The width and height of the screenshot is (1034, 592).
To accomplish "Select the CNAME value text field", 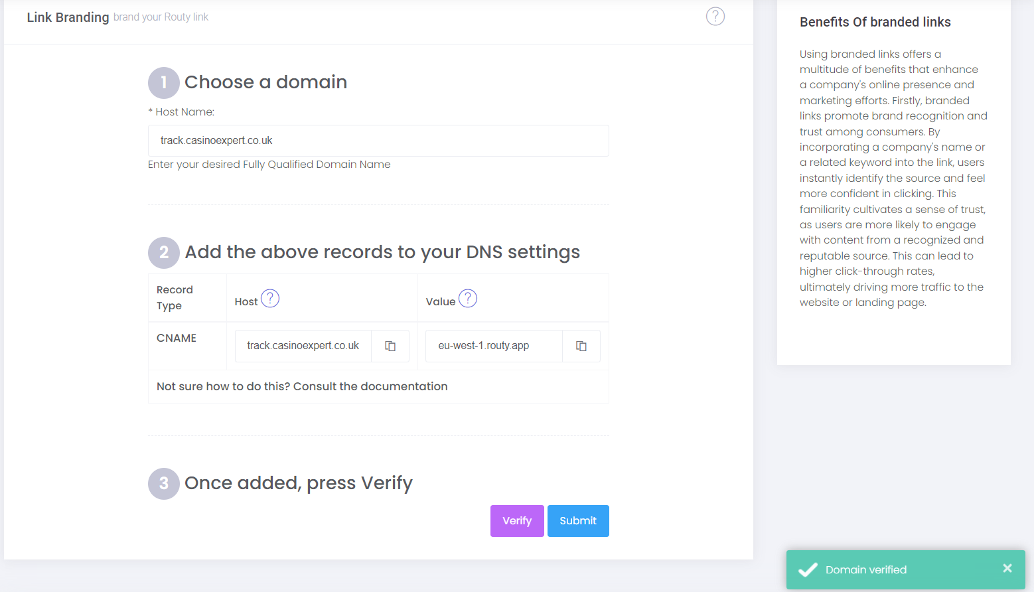I will point(494,346).
